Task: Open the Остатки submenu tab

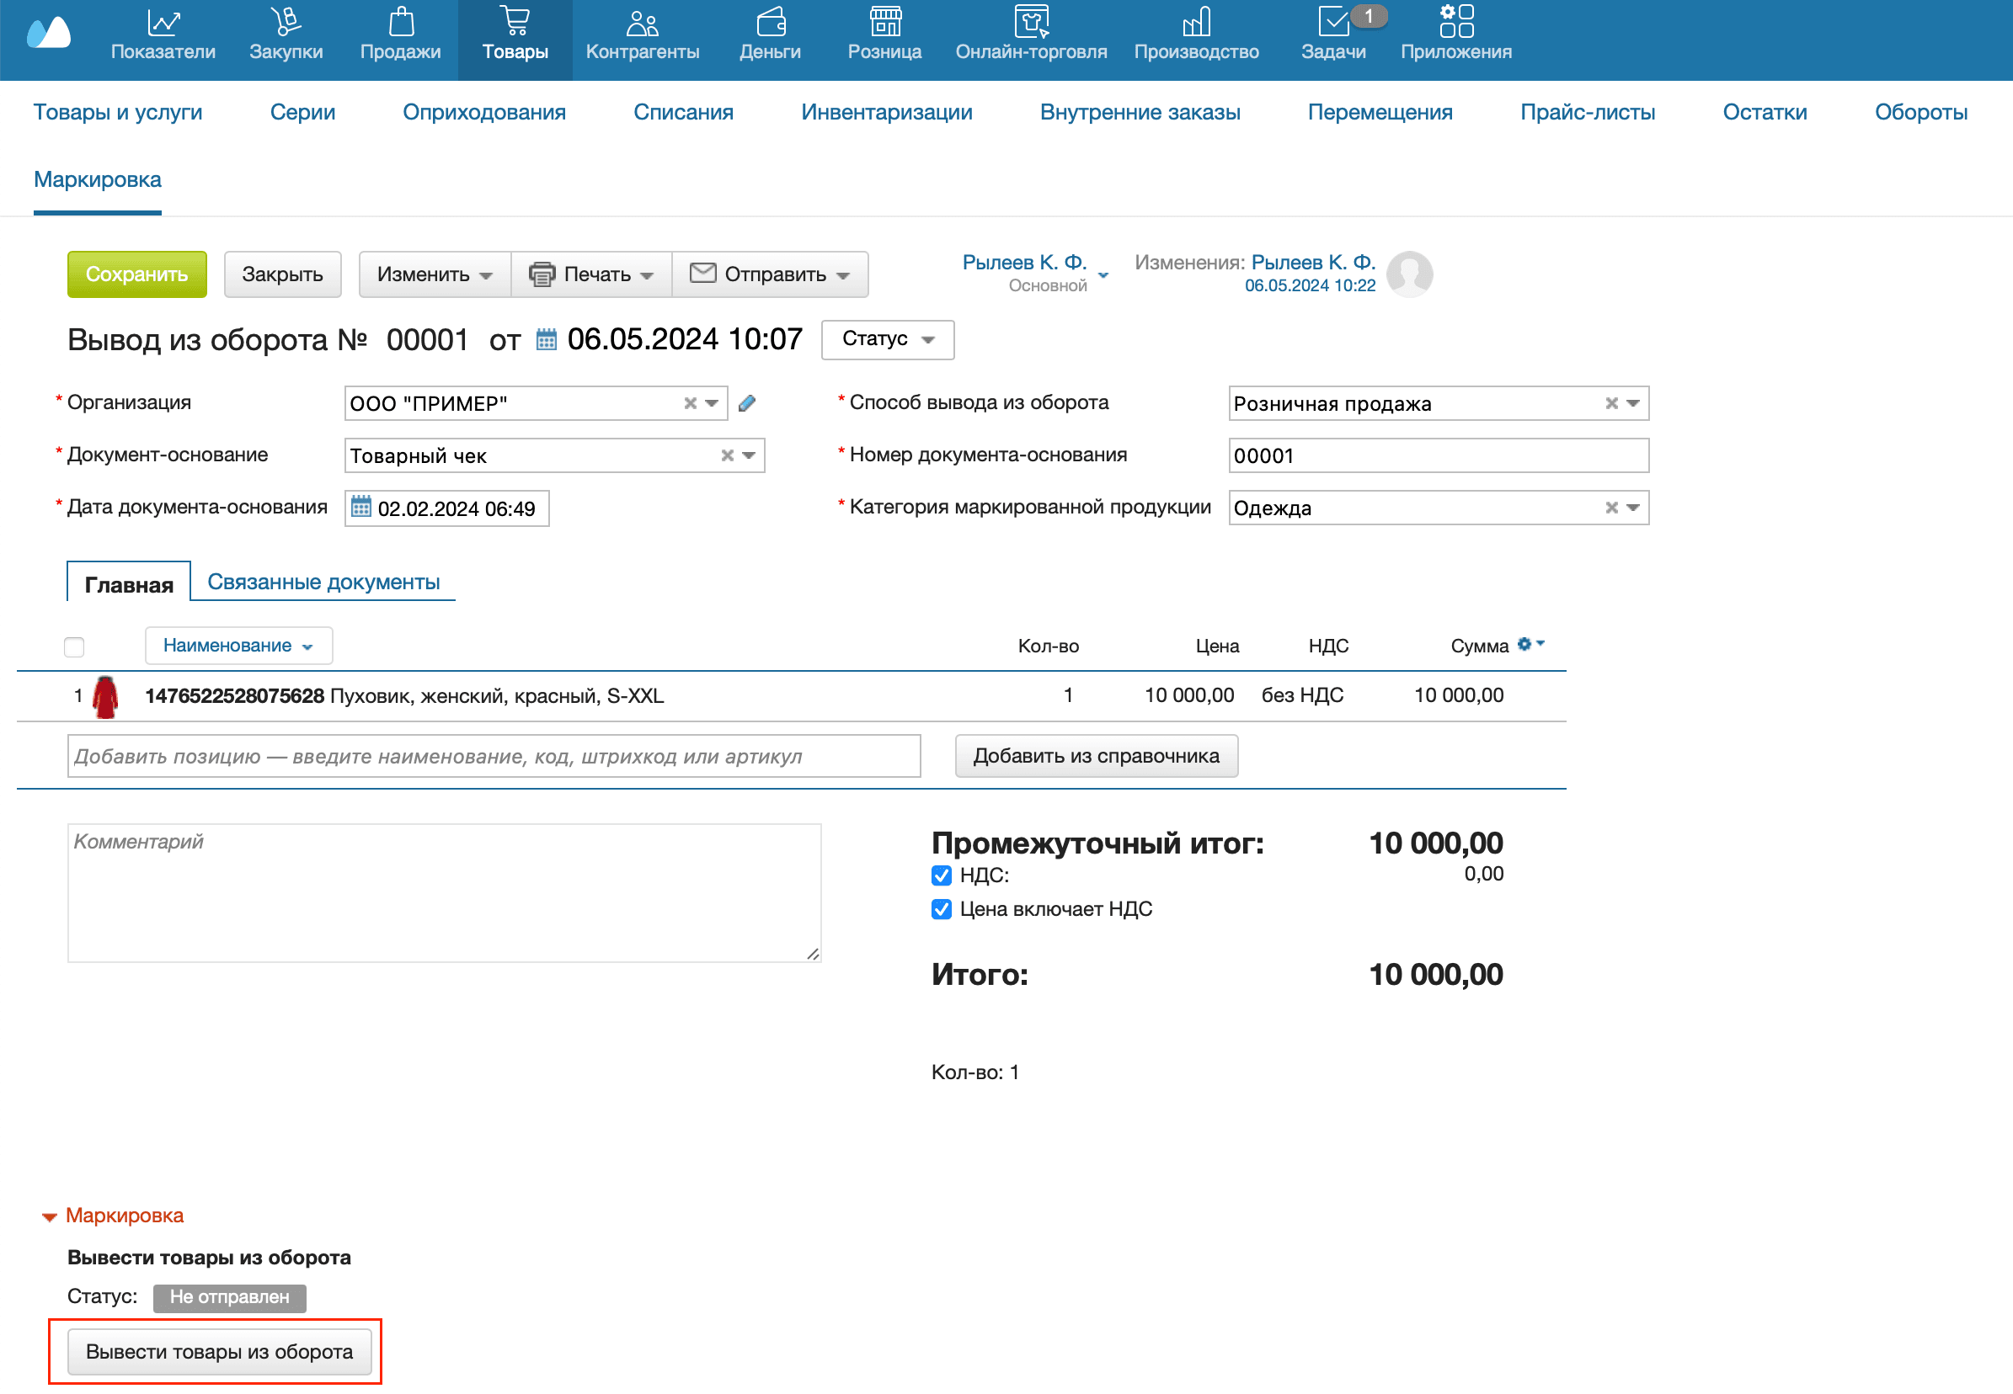Action: tap(1764, 112)
